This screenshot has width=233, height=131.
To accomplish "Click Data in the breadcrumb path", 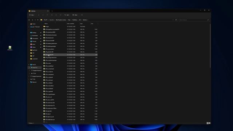I will (69, 20).
